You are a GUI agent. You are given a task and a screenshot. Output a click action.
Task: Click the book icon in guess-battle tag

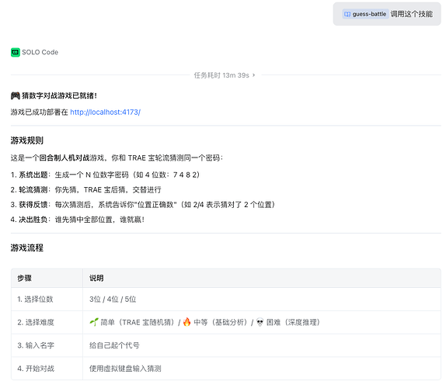[347, 14]
